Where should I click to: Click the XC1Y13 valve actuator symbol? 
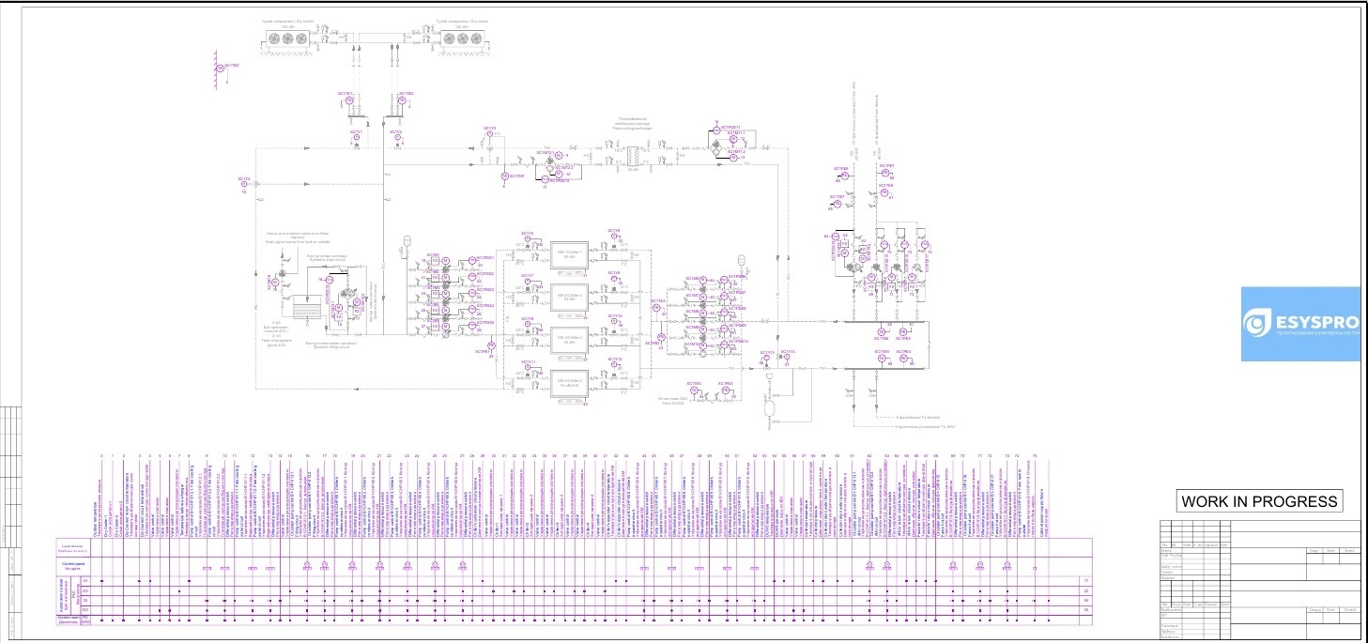coord(766,358)
